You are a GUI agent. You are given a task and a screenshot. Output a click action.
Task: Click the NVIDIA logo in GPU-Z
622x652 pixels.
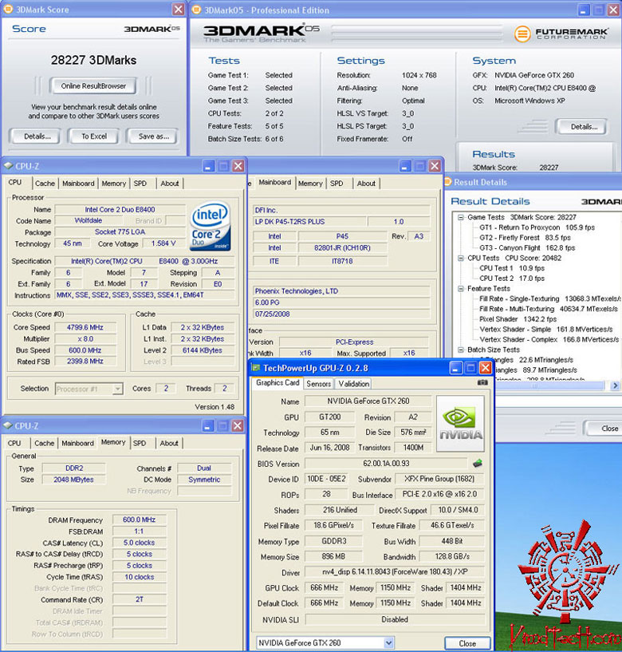click(x=460, y=423)
